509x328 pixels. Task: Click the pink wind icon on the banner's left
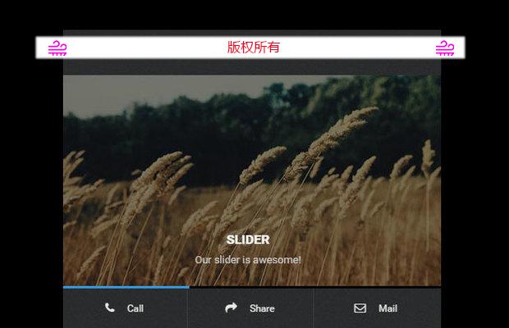pyautogui.click(x=57, y=48)
